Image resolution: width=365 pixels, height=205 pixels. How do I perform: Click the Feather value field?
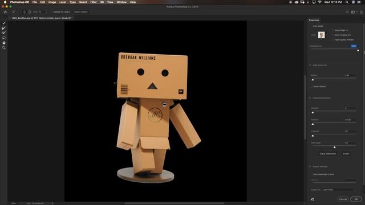click(350, 120)
